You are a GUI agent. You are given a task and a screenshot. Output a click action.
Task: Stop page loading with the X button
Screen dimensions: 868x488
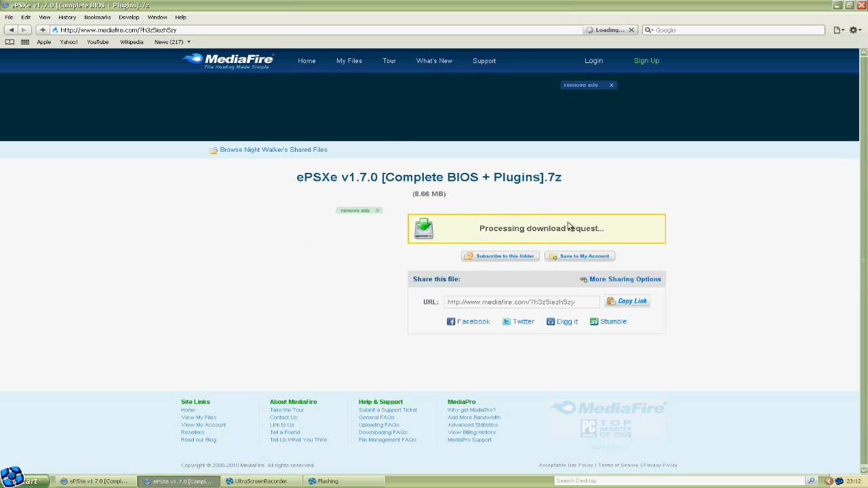[x=631, y=30]
